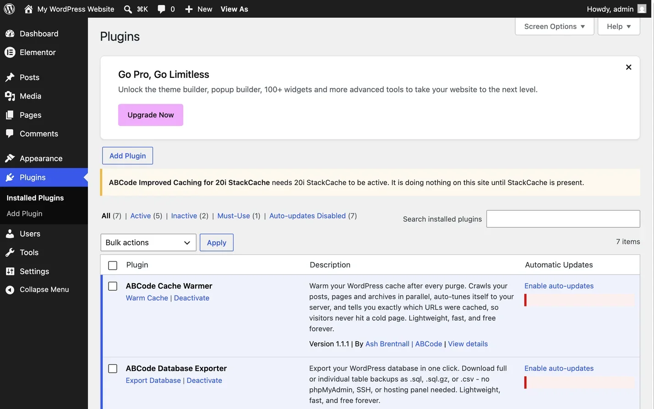Expand Screen Options panel

[x=555, y=27]
